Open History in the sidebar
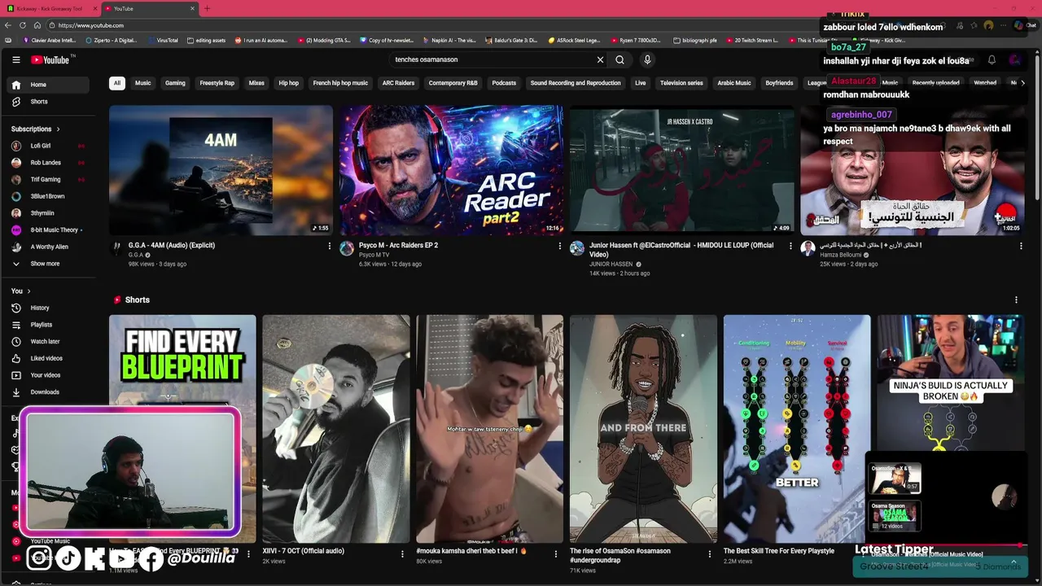This screenshot has width=1042, height=586. click(48, 308)
